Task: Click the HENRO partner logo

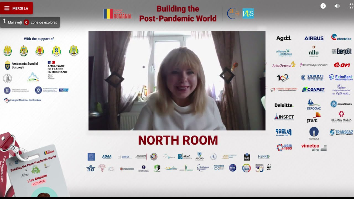Action: [x=264, y=157]
